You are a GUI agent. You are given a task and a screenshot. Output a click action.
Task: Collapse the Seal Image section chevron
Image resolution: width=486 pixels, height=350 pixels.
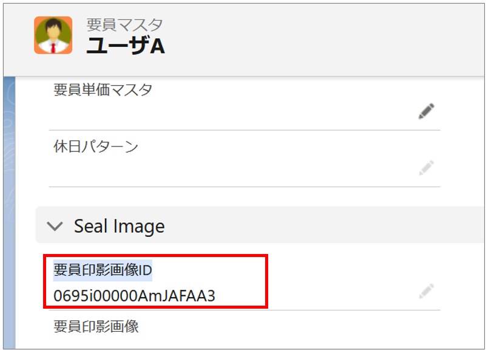click(55, 227)
